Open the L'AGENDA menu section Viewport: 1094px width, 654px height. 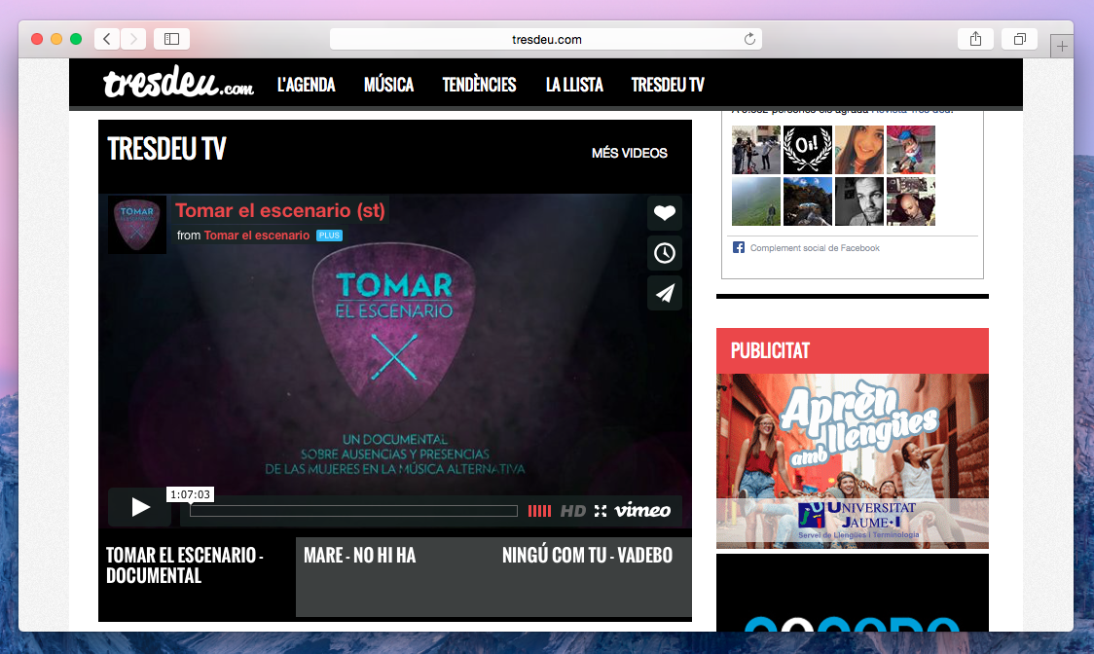tap(307, 85)
